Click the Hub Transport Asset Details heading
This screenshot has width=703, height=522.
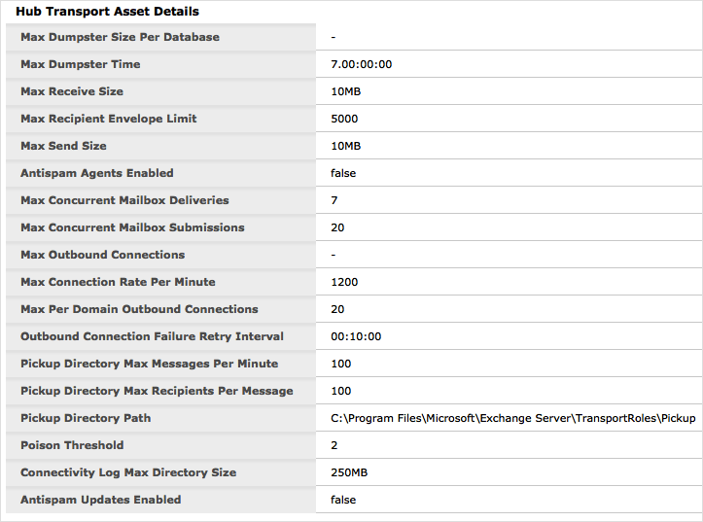[107, 12]
